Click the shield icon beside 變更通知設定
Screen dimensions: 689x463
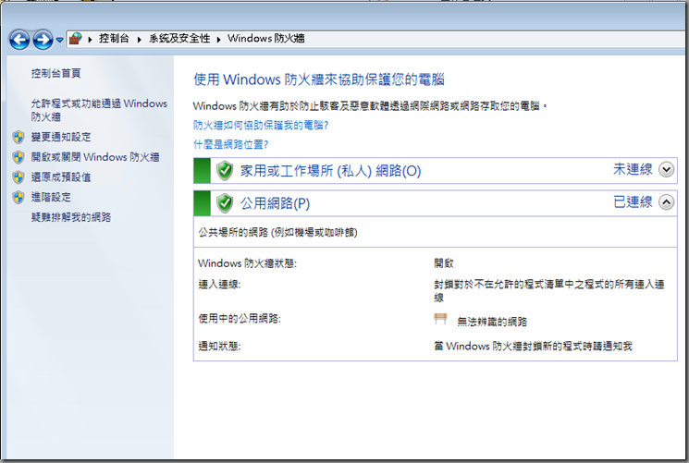click(18, 137)
